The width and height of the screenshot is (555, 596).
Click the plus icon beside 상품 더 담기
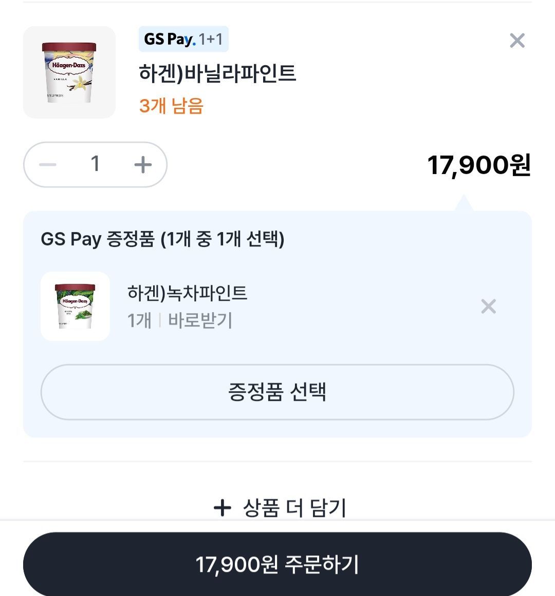tap(222, 508)
